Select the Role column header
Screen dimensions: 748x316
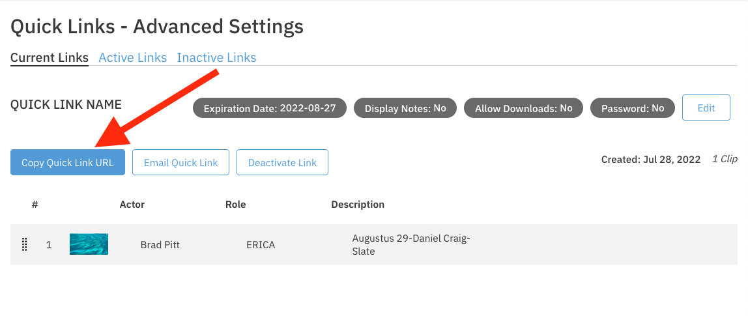tap(235, 205)
